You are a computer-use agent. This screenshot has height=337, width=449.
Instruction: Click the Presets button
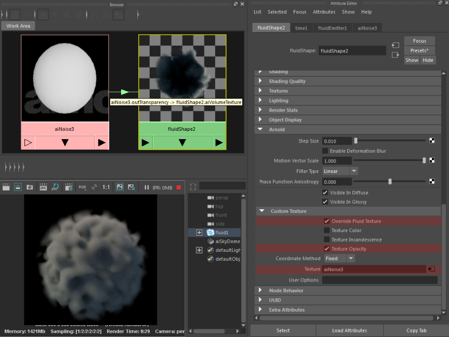click(x=419, y=50)
